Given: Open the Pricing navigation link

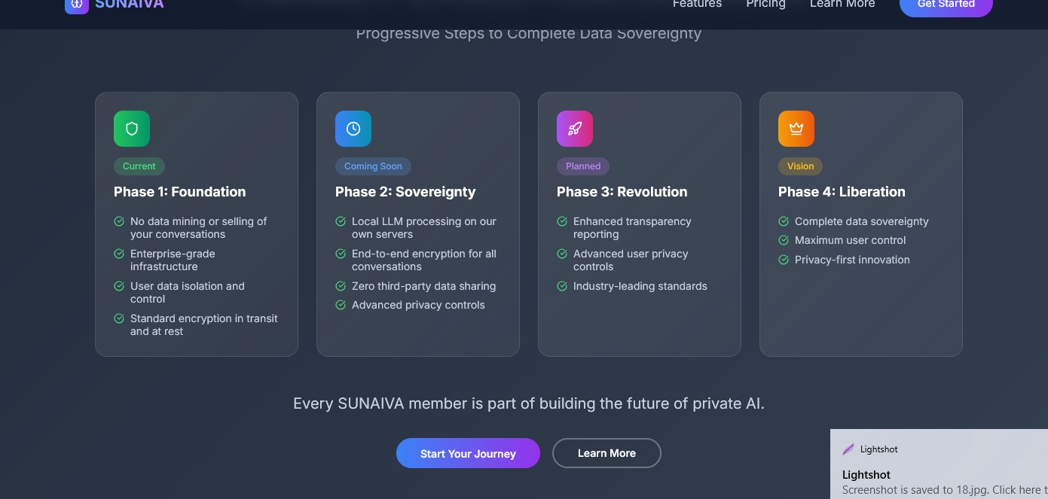Looking at the screenshot, I should coord(765,5).
